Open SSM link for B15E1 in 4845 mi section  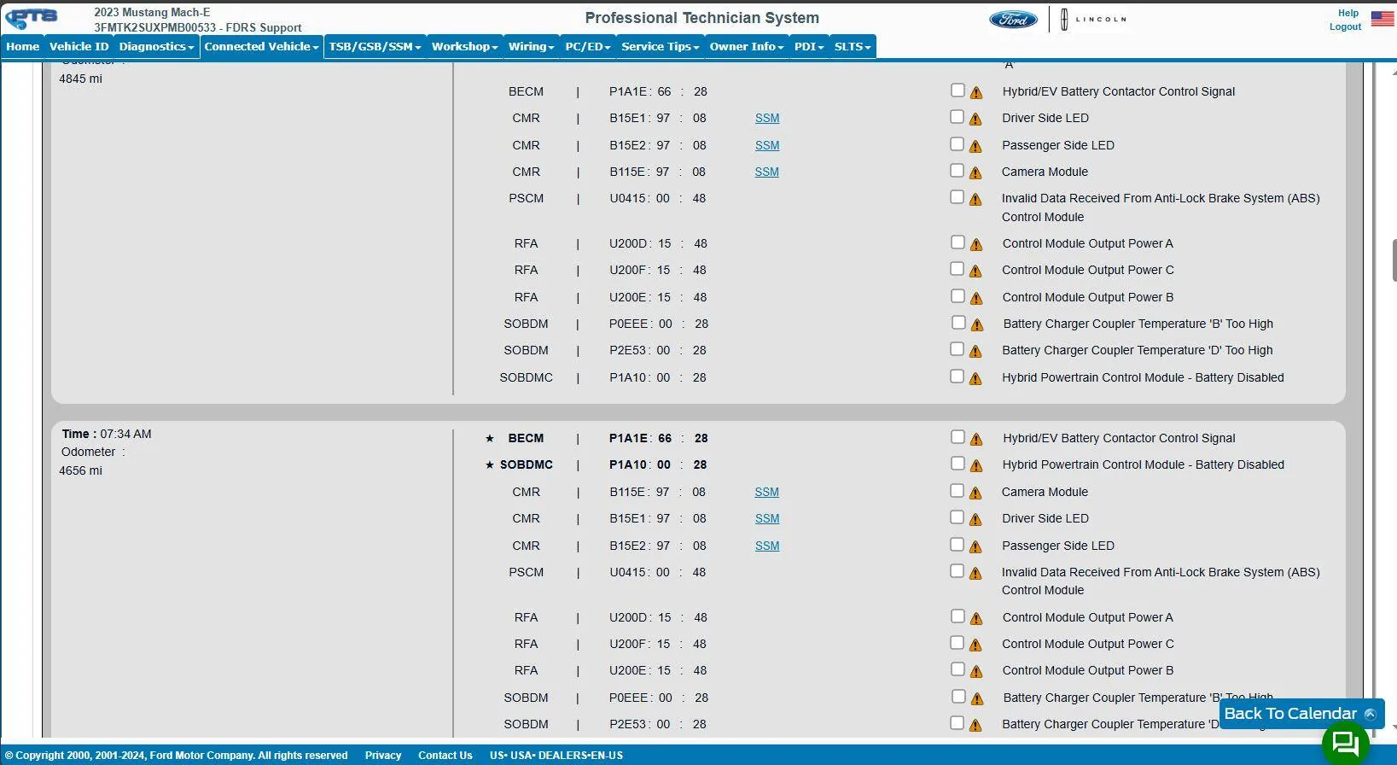[x=767, y=119]
